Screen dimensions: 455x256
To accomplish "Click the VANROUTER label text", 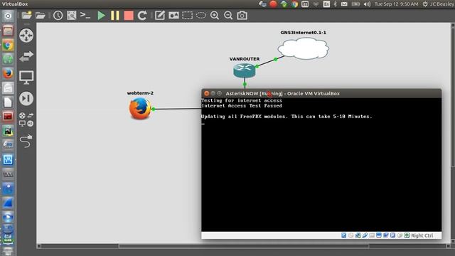I will click(245, 59).
